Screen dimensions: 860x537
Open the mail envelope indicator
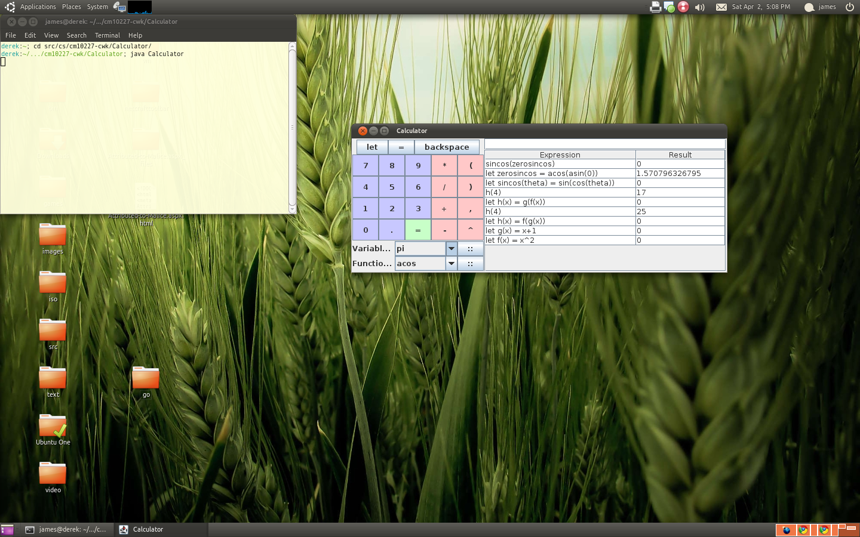click(x=721, y=7)
